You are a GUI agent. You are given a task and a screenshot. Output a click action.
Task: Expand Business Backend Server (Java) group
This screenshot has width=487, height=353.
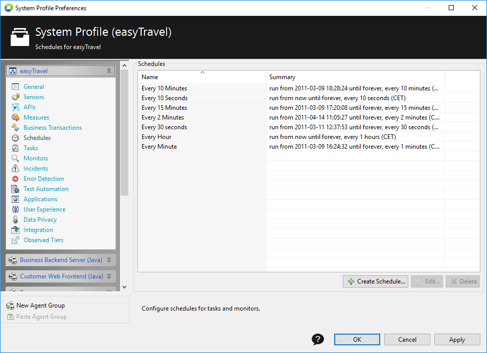[x=109, y=260]
